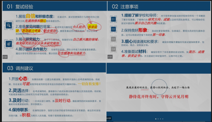
Task: Click the highlighted 毕业设 circled phrase
Action: 93,27
